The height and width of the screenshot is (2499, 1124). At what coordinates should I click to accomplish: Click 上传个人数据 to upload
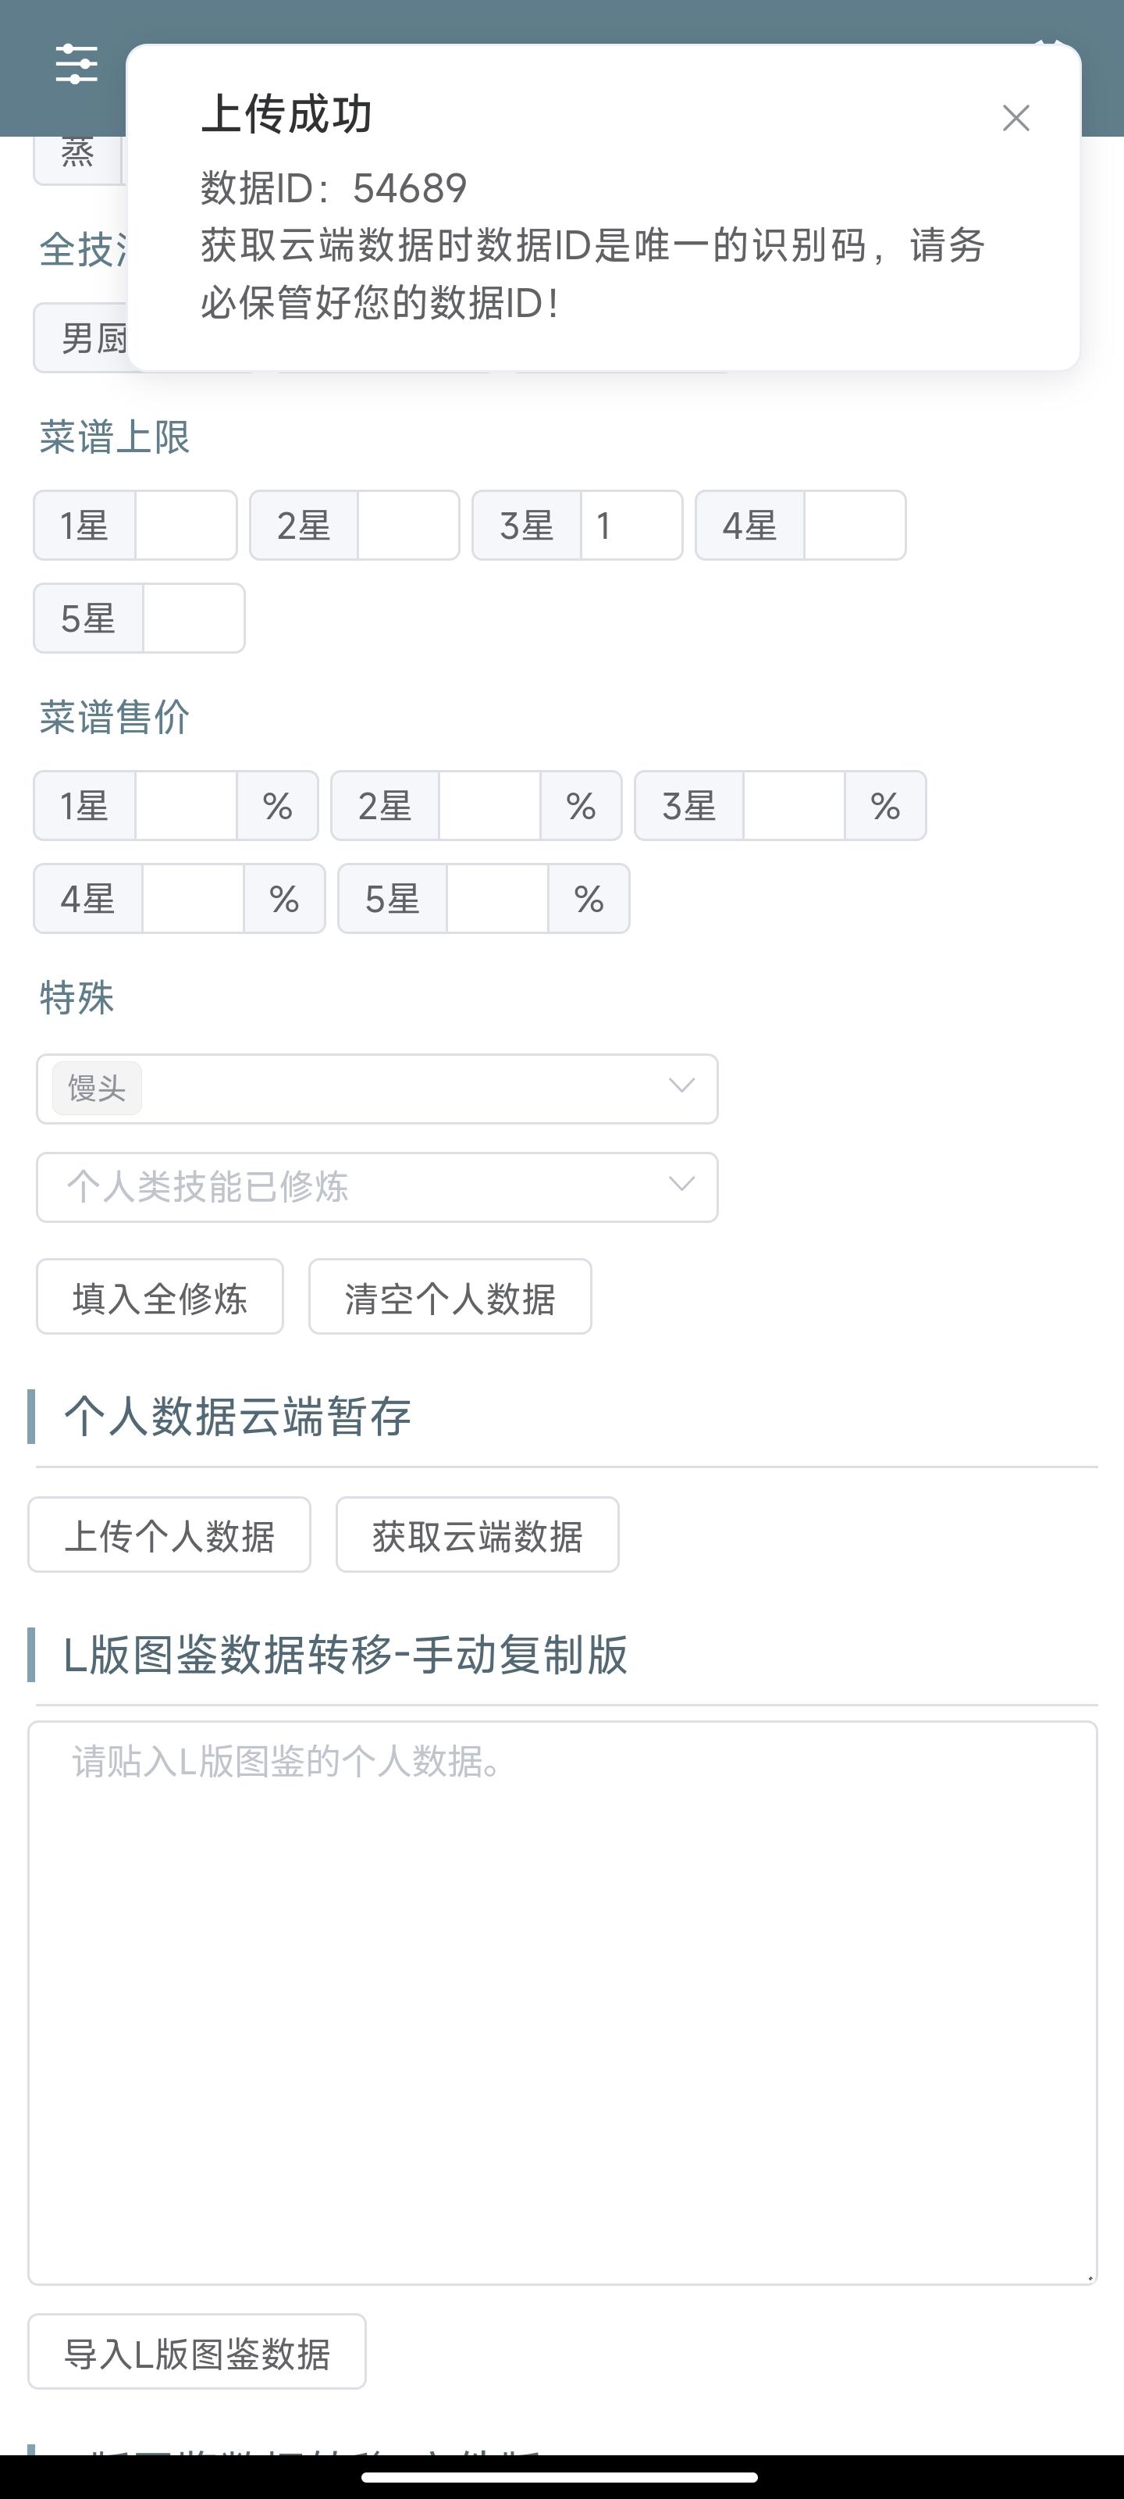[169, 1535]
